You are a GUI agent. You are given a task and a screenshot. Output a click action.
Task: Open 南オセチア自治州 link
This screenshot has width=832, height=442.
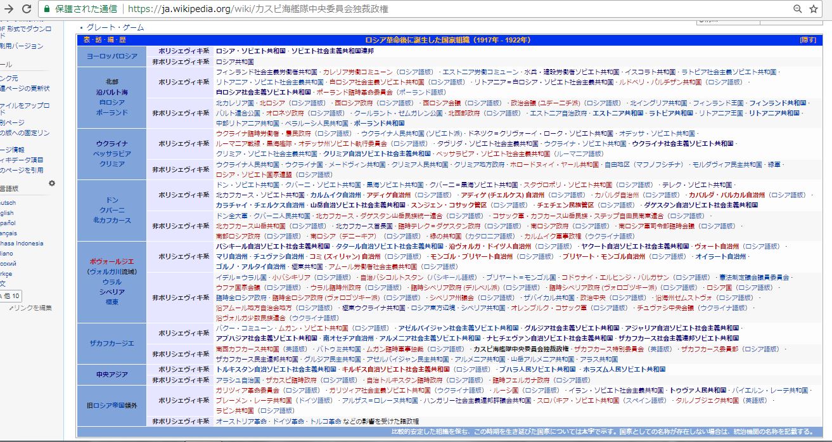coord(349,338)
